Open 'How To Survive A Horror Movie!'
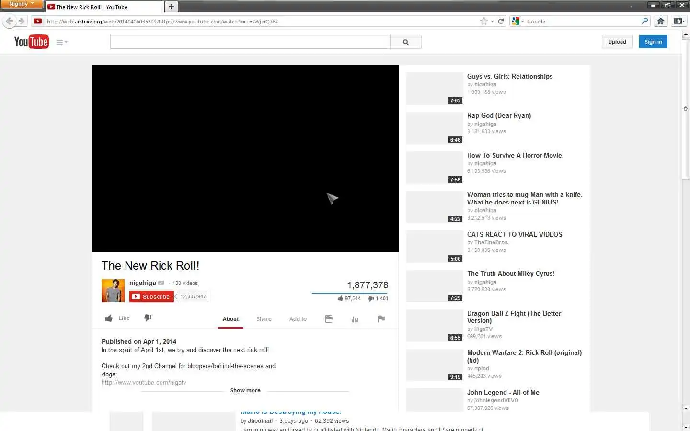 [x=516, y=155]
